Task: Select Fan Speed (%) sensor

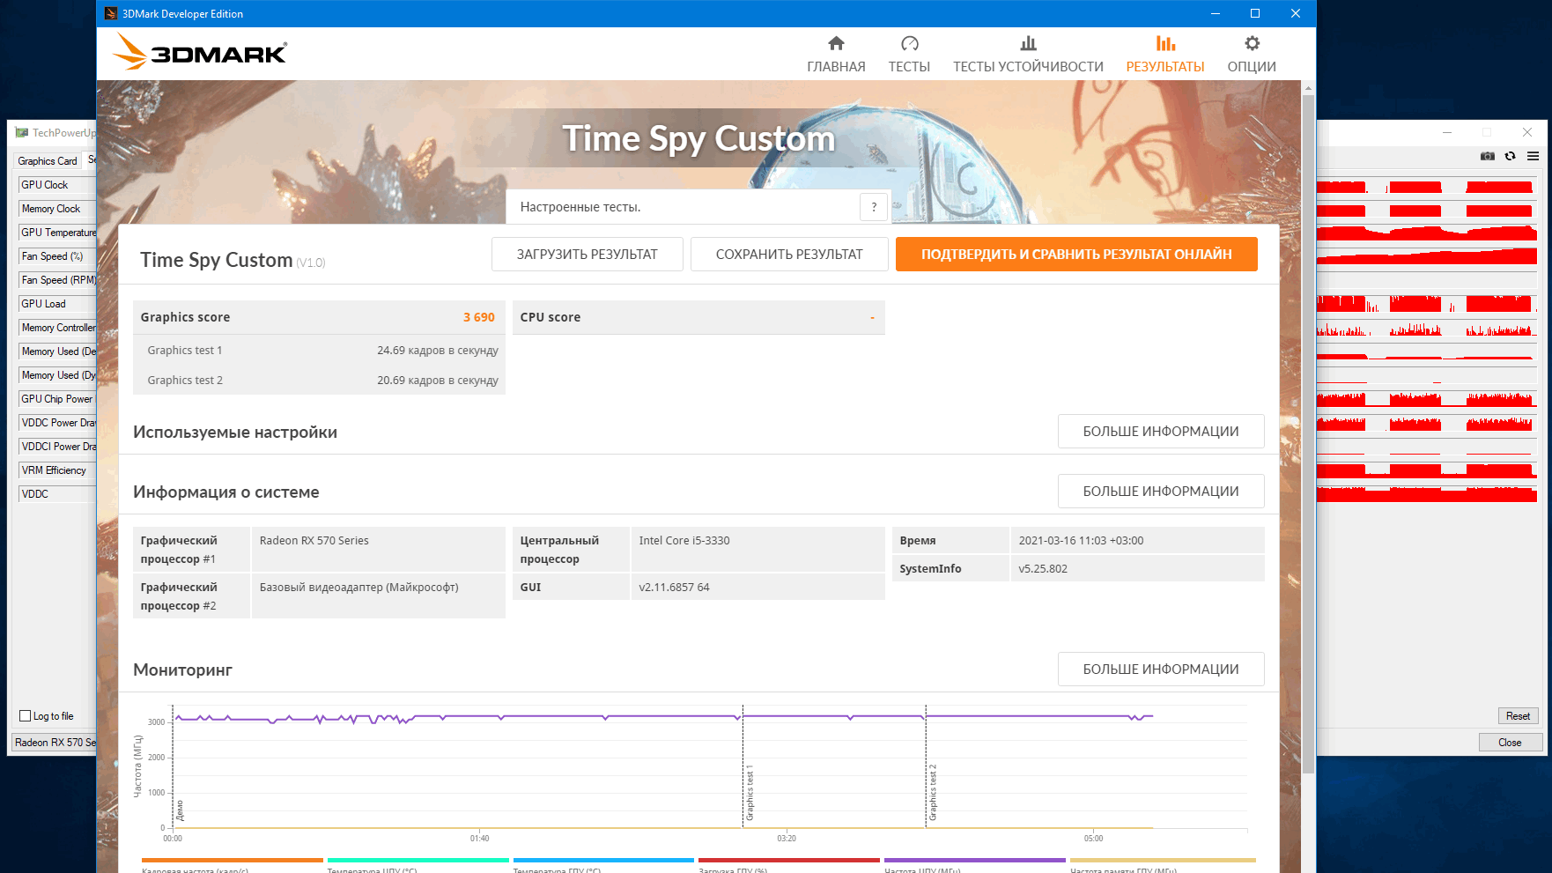Action: click(57, 256)
